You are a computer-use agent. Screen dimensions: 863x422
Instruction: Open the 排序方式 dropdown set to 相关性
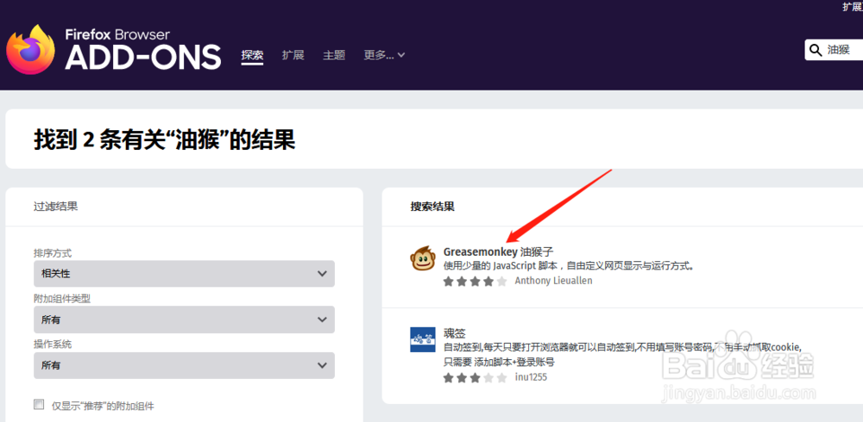point(184,274)
